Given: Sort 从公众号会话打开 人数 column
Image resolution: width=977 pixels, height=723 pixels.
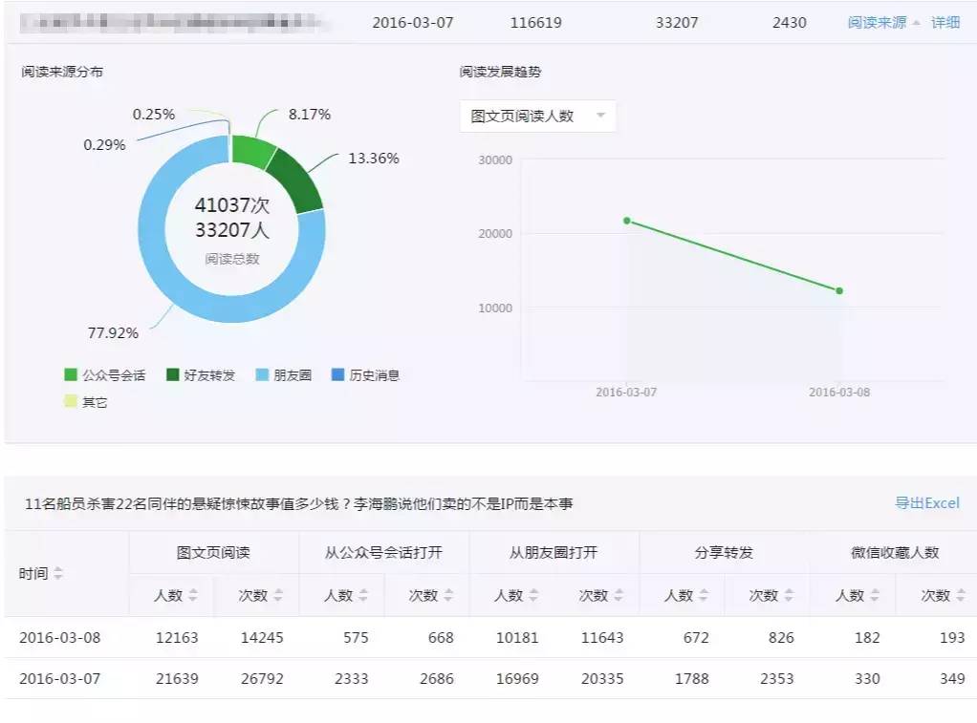Looking at the screenshot, I should pos(363,595).
